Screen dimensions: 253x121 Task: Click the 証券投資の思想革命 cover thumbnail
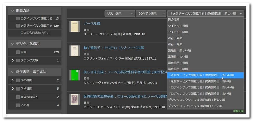coord(75,99)
